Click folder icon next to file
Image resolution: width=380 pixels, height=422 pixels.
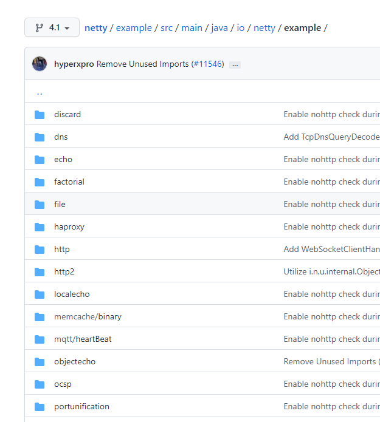point(40,205)
